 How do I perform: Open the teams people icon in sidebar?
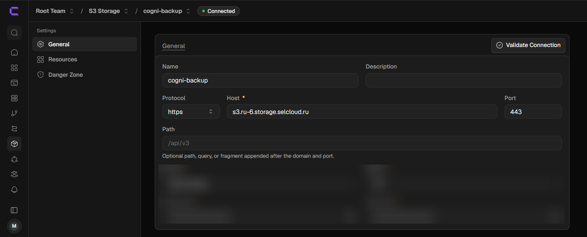pyautogui.click(x=14, y=174)
